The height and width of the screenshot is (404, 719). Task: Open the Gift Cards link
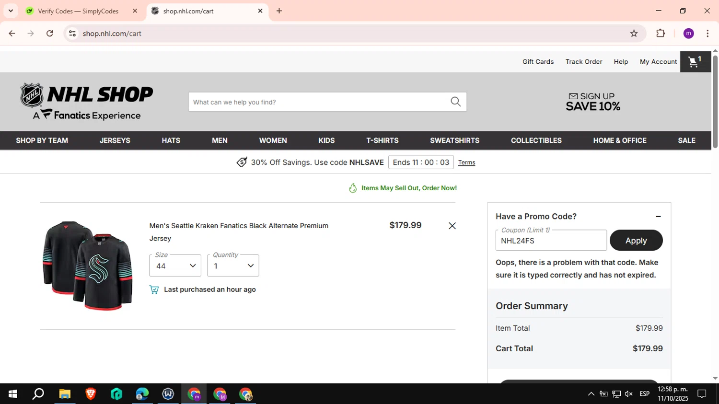(x=538, y=62)
